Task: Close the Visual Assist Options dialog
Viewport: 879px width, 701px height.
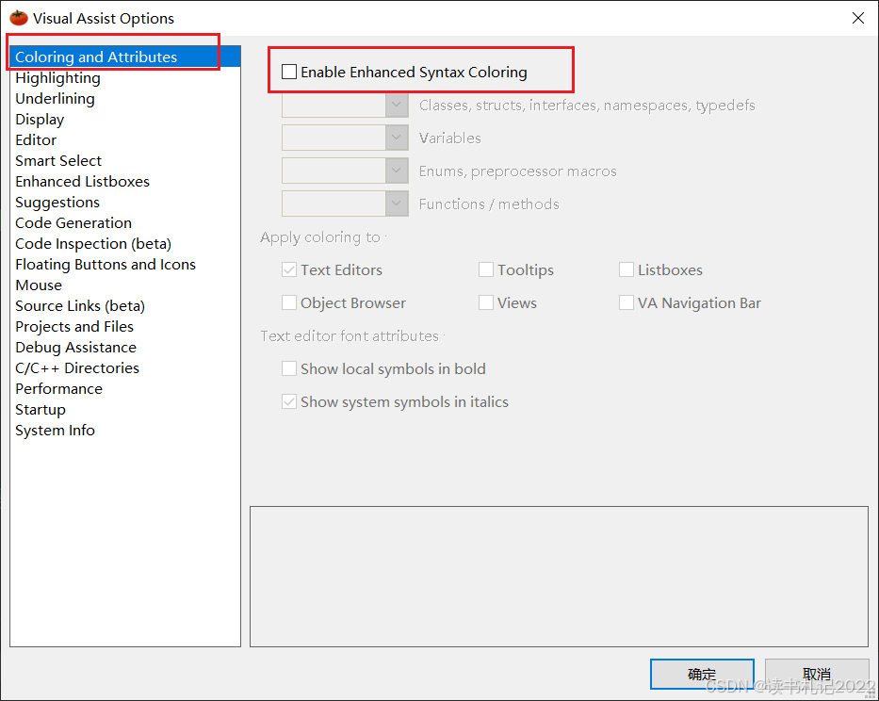Action: point(857,18)
